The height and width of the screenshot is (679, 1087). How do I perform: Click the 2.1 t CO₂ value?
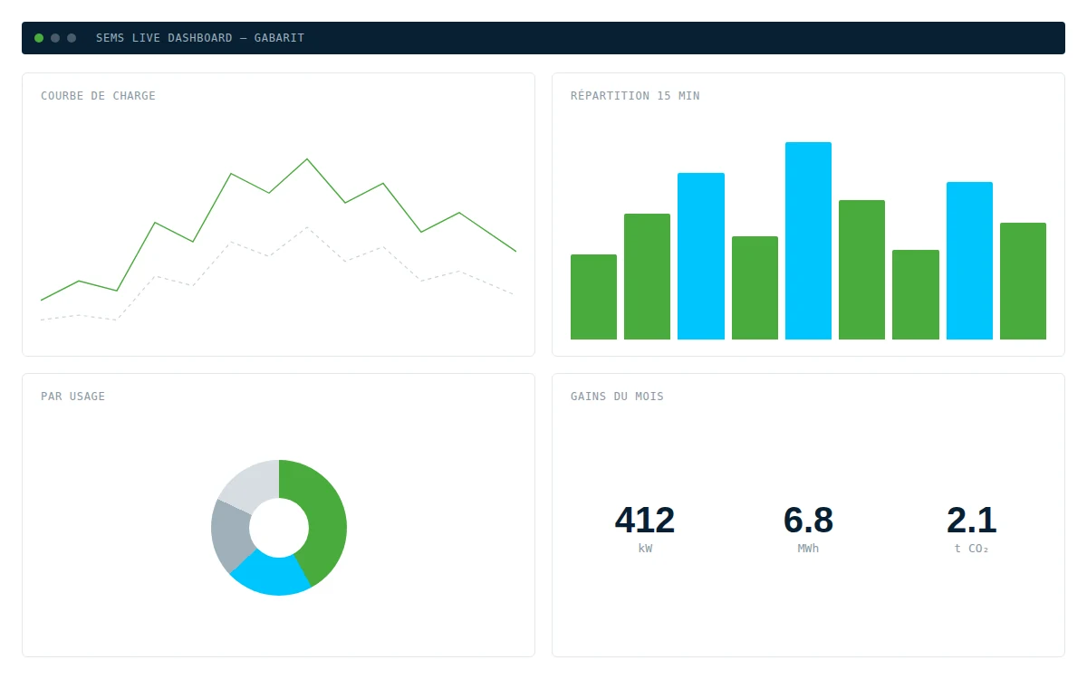tap(971, 527)
